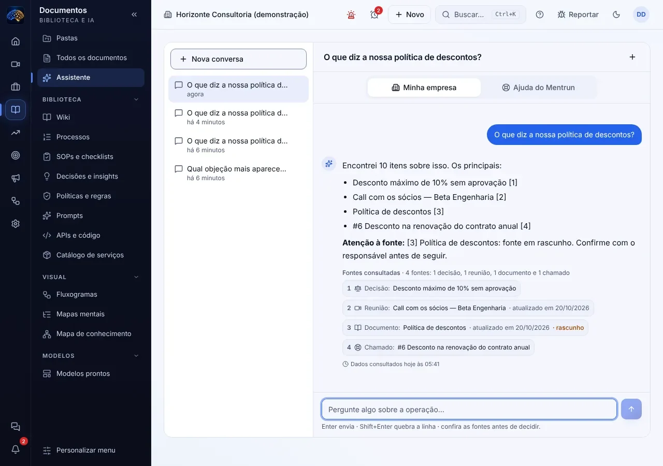Open source 2 Reunião: Call com os sócios

[468, 308]
